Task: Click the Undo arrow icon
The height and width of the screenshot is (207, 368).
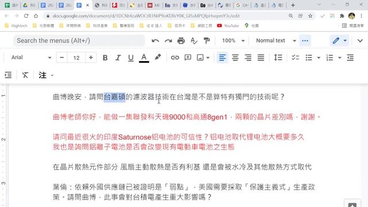Action: tap(155, 41)
